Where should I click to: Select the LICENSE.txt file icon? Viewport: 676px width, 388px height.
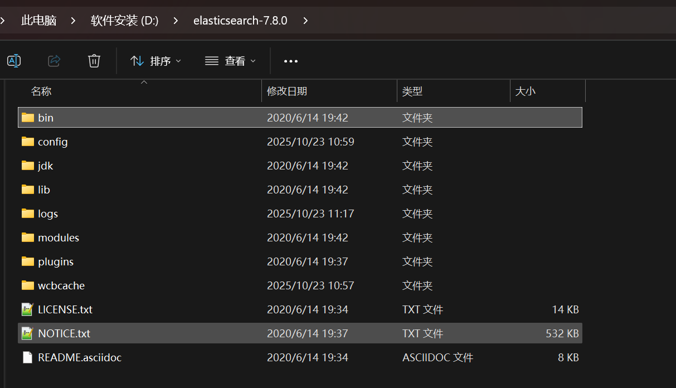click(28, 309)
